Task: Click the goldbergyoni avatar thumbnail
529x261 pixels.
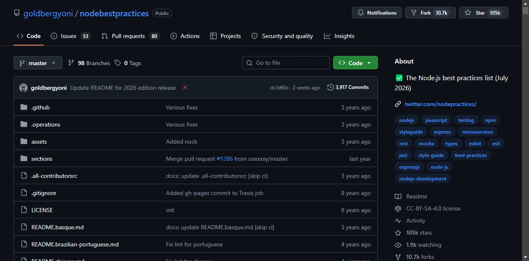Action: [x=23, y=88]
